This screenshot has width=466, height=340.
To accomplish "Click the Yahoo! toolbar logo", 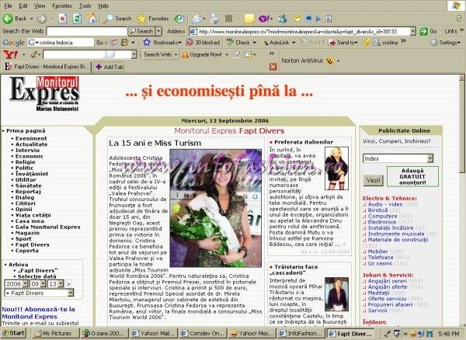I will point(10,55).
